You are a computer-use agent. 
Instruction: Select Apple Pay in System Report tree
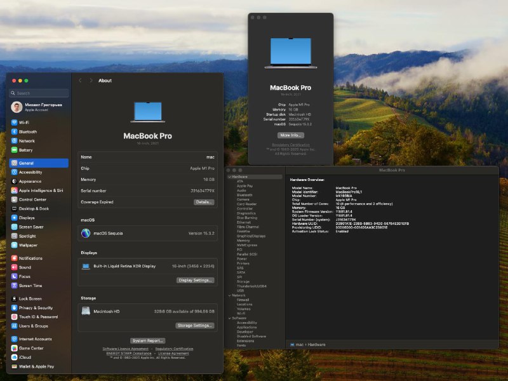click(x=244, y=186)
